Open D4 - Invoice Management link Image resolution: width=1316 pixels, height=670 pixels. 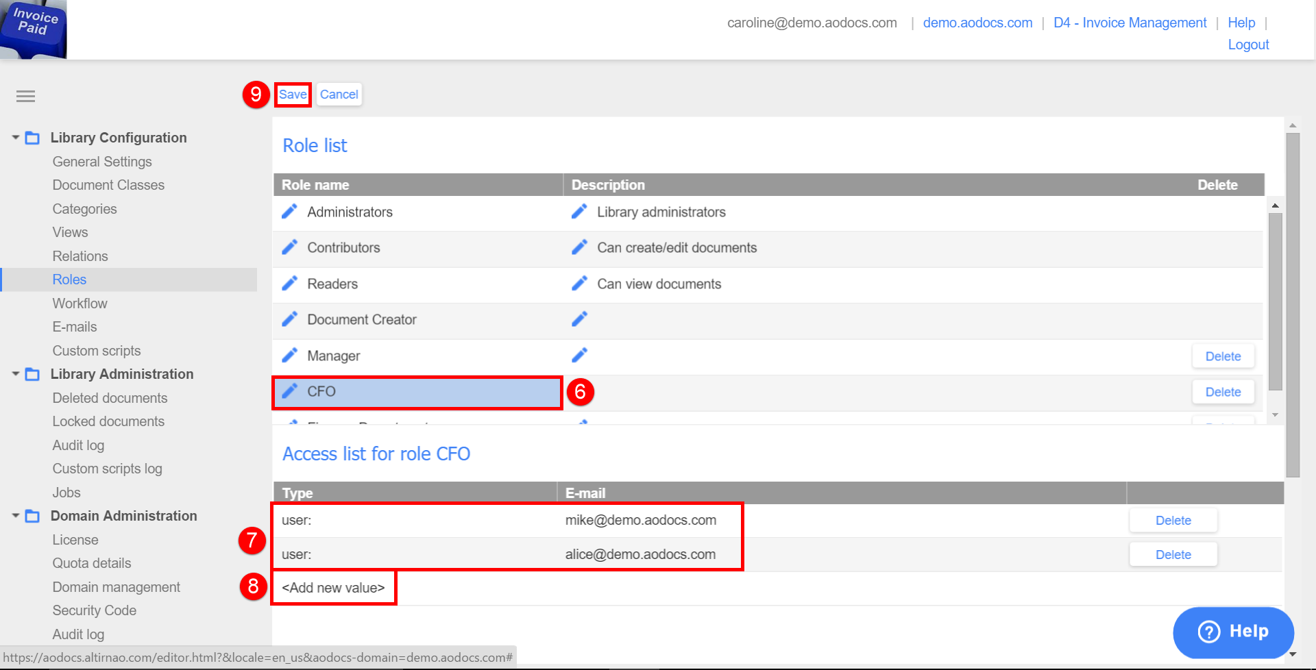[1130, 23]
